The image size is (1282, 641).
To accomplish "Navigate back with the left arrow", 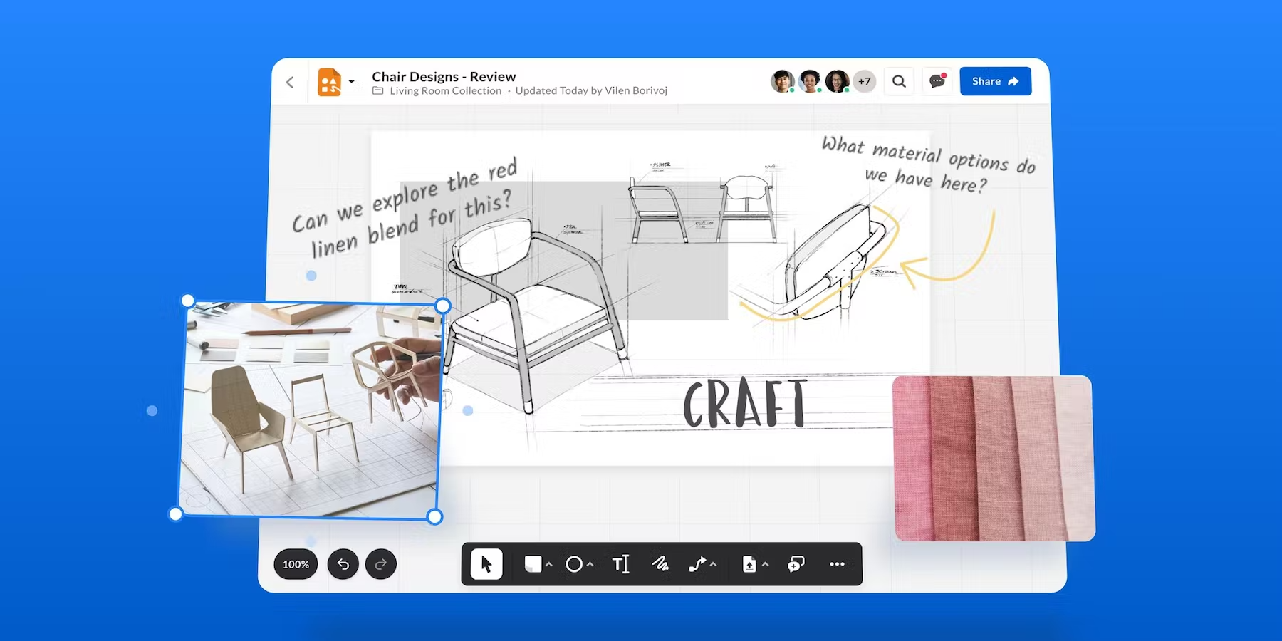I will coord(290,81).
